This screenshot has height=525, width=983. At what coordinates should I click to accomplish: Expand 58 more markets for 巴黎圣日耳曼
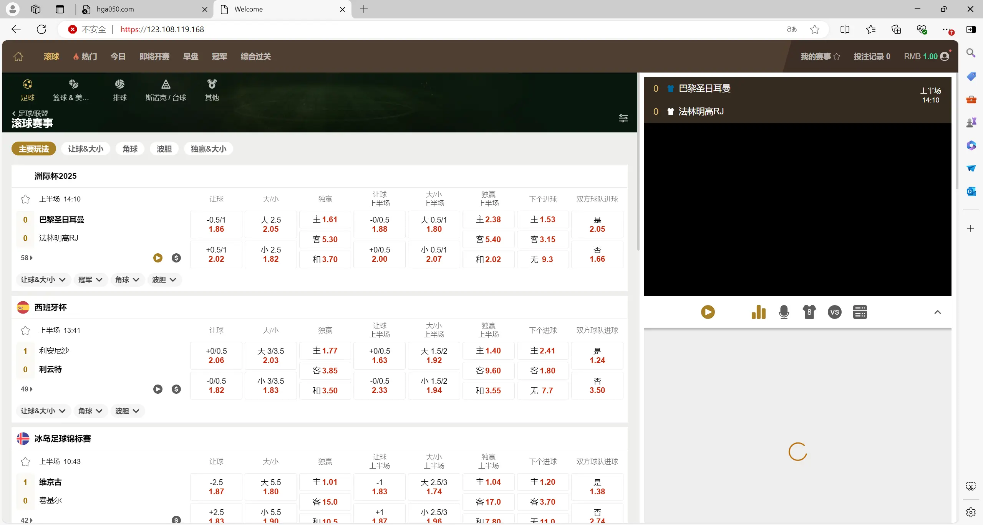27,258
